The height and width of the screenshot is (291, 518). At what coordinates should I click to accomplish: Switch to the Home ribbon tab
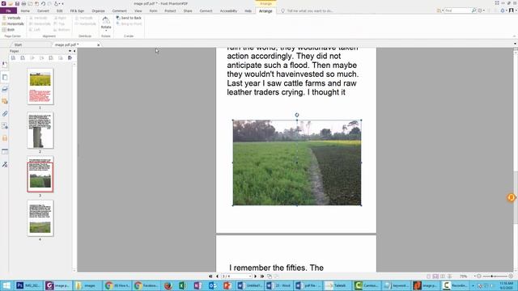pos(25,11)
